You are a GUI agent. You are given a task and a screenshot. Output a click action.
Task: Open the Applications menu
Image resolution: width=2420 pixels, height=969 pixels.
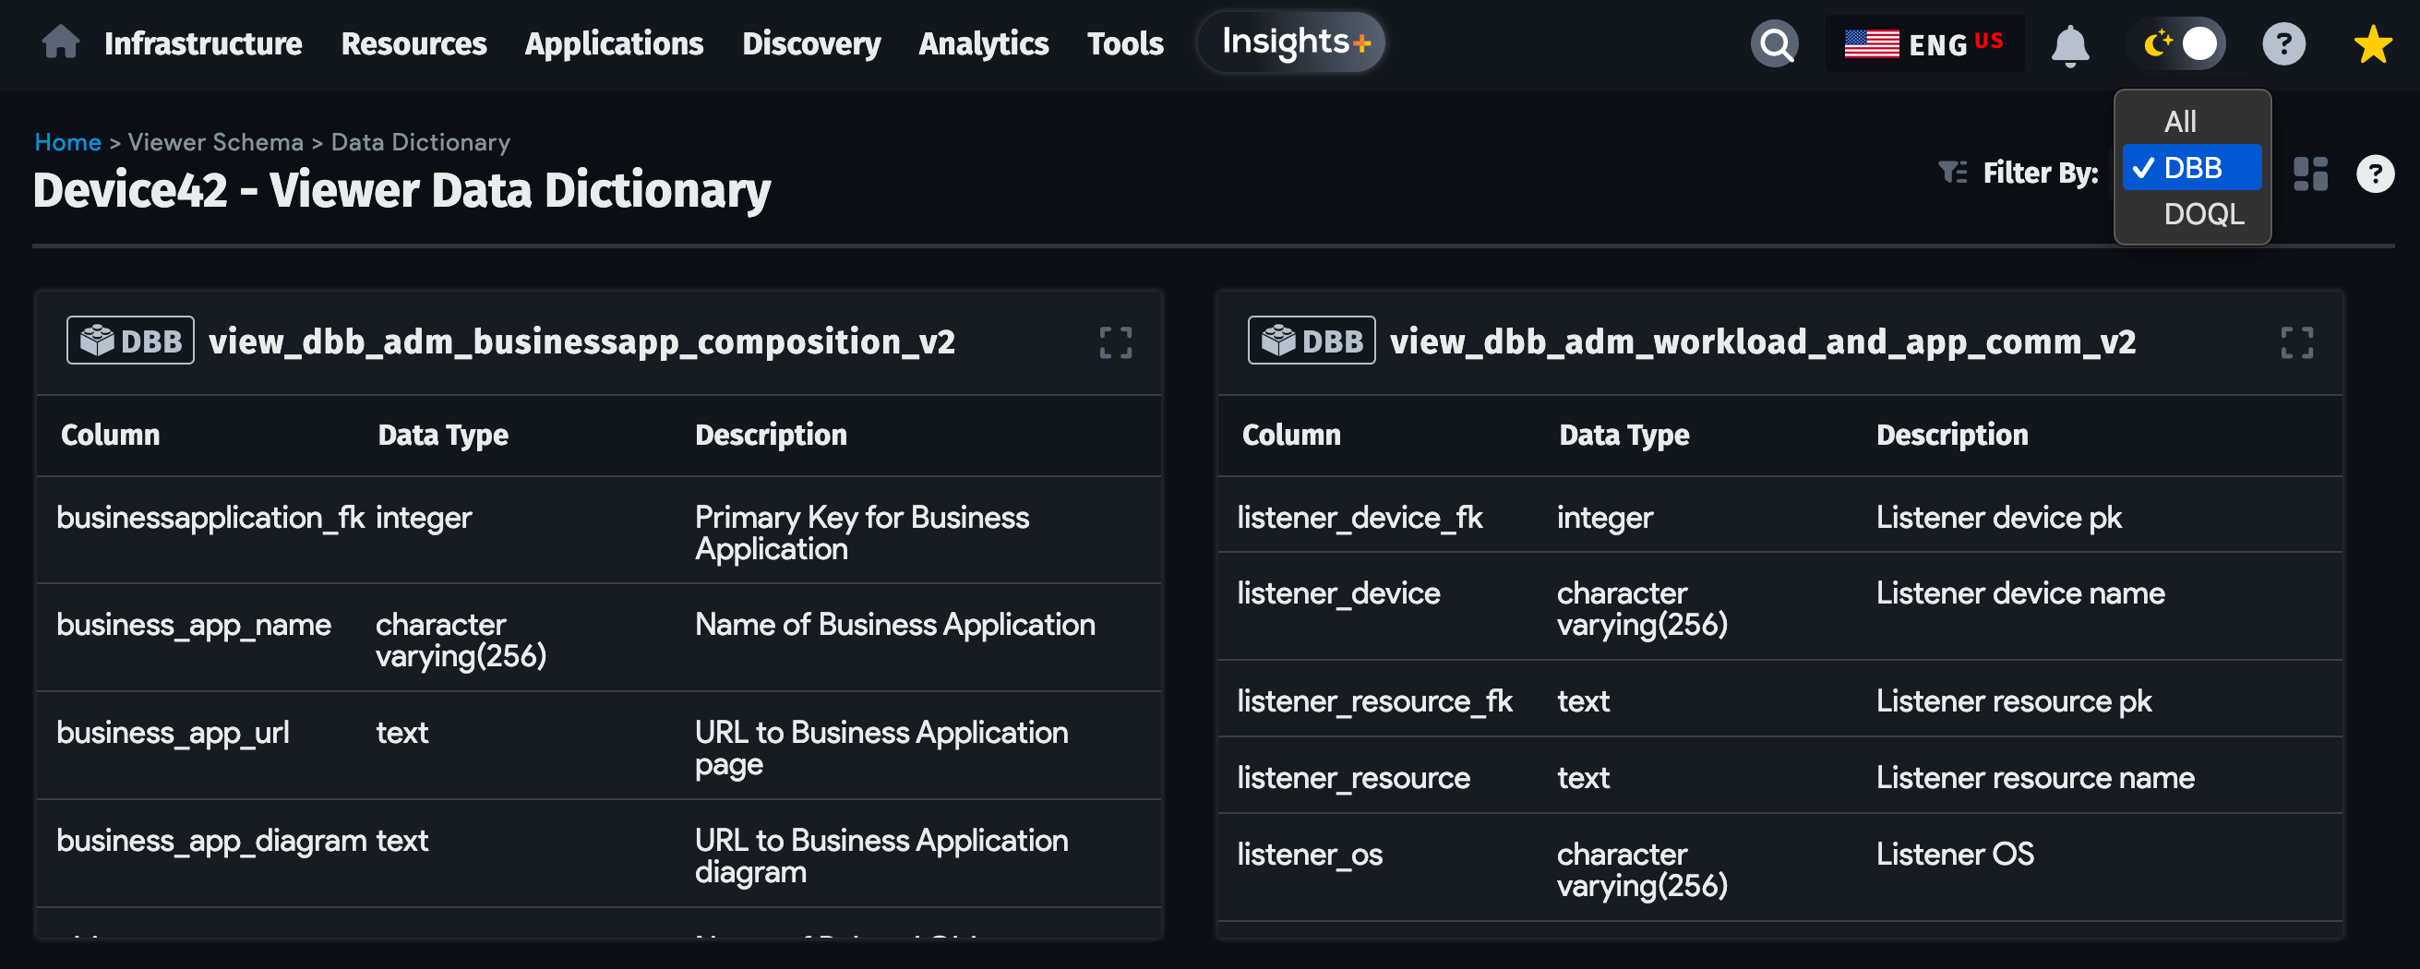pyautogui.click(x=614, y=44)
